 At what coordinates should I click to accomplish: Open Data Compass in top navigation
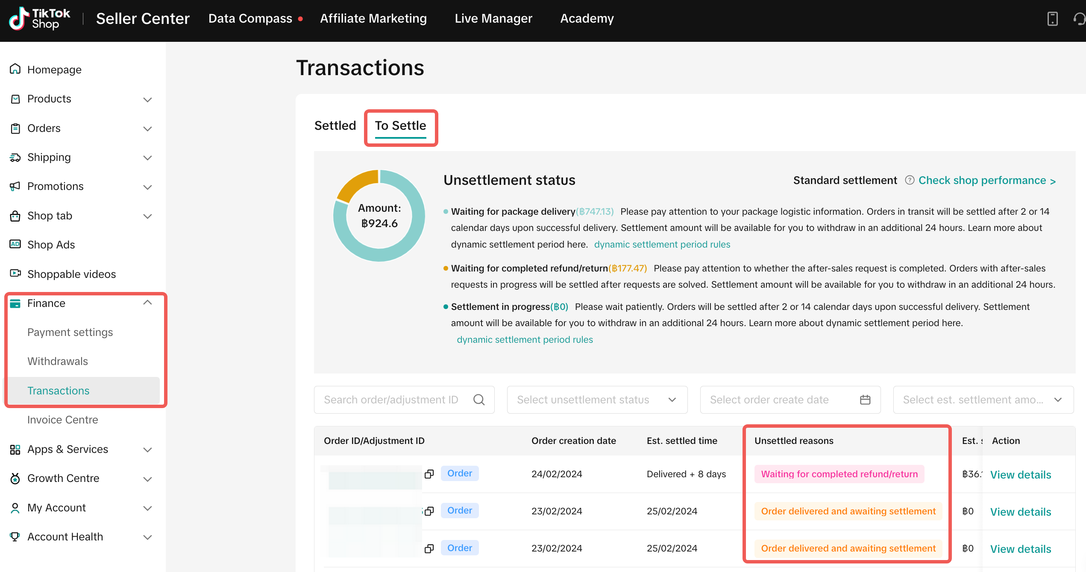[x=250, y=19]
